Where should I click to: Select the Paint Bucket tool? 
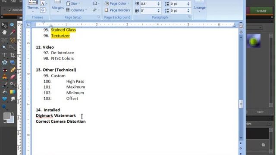[x=5, y=92]
